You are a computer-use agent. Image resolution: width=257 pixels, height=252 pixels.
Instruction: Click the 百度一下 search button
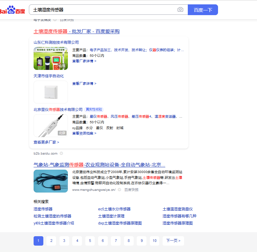pyautogui.click(x=203, y=10)
